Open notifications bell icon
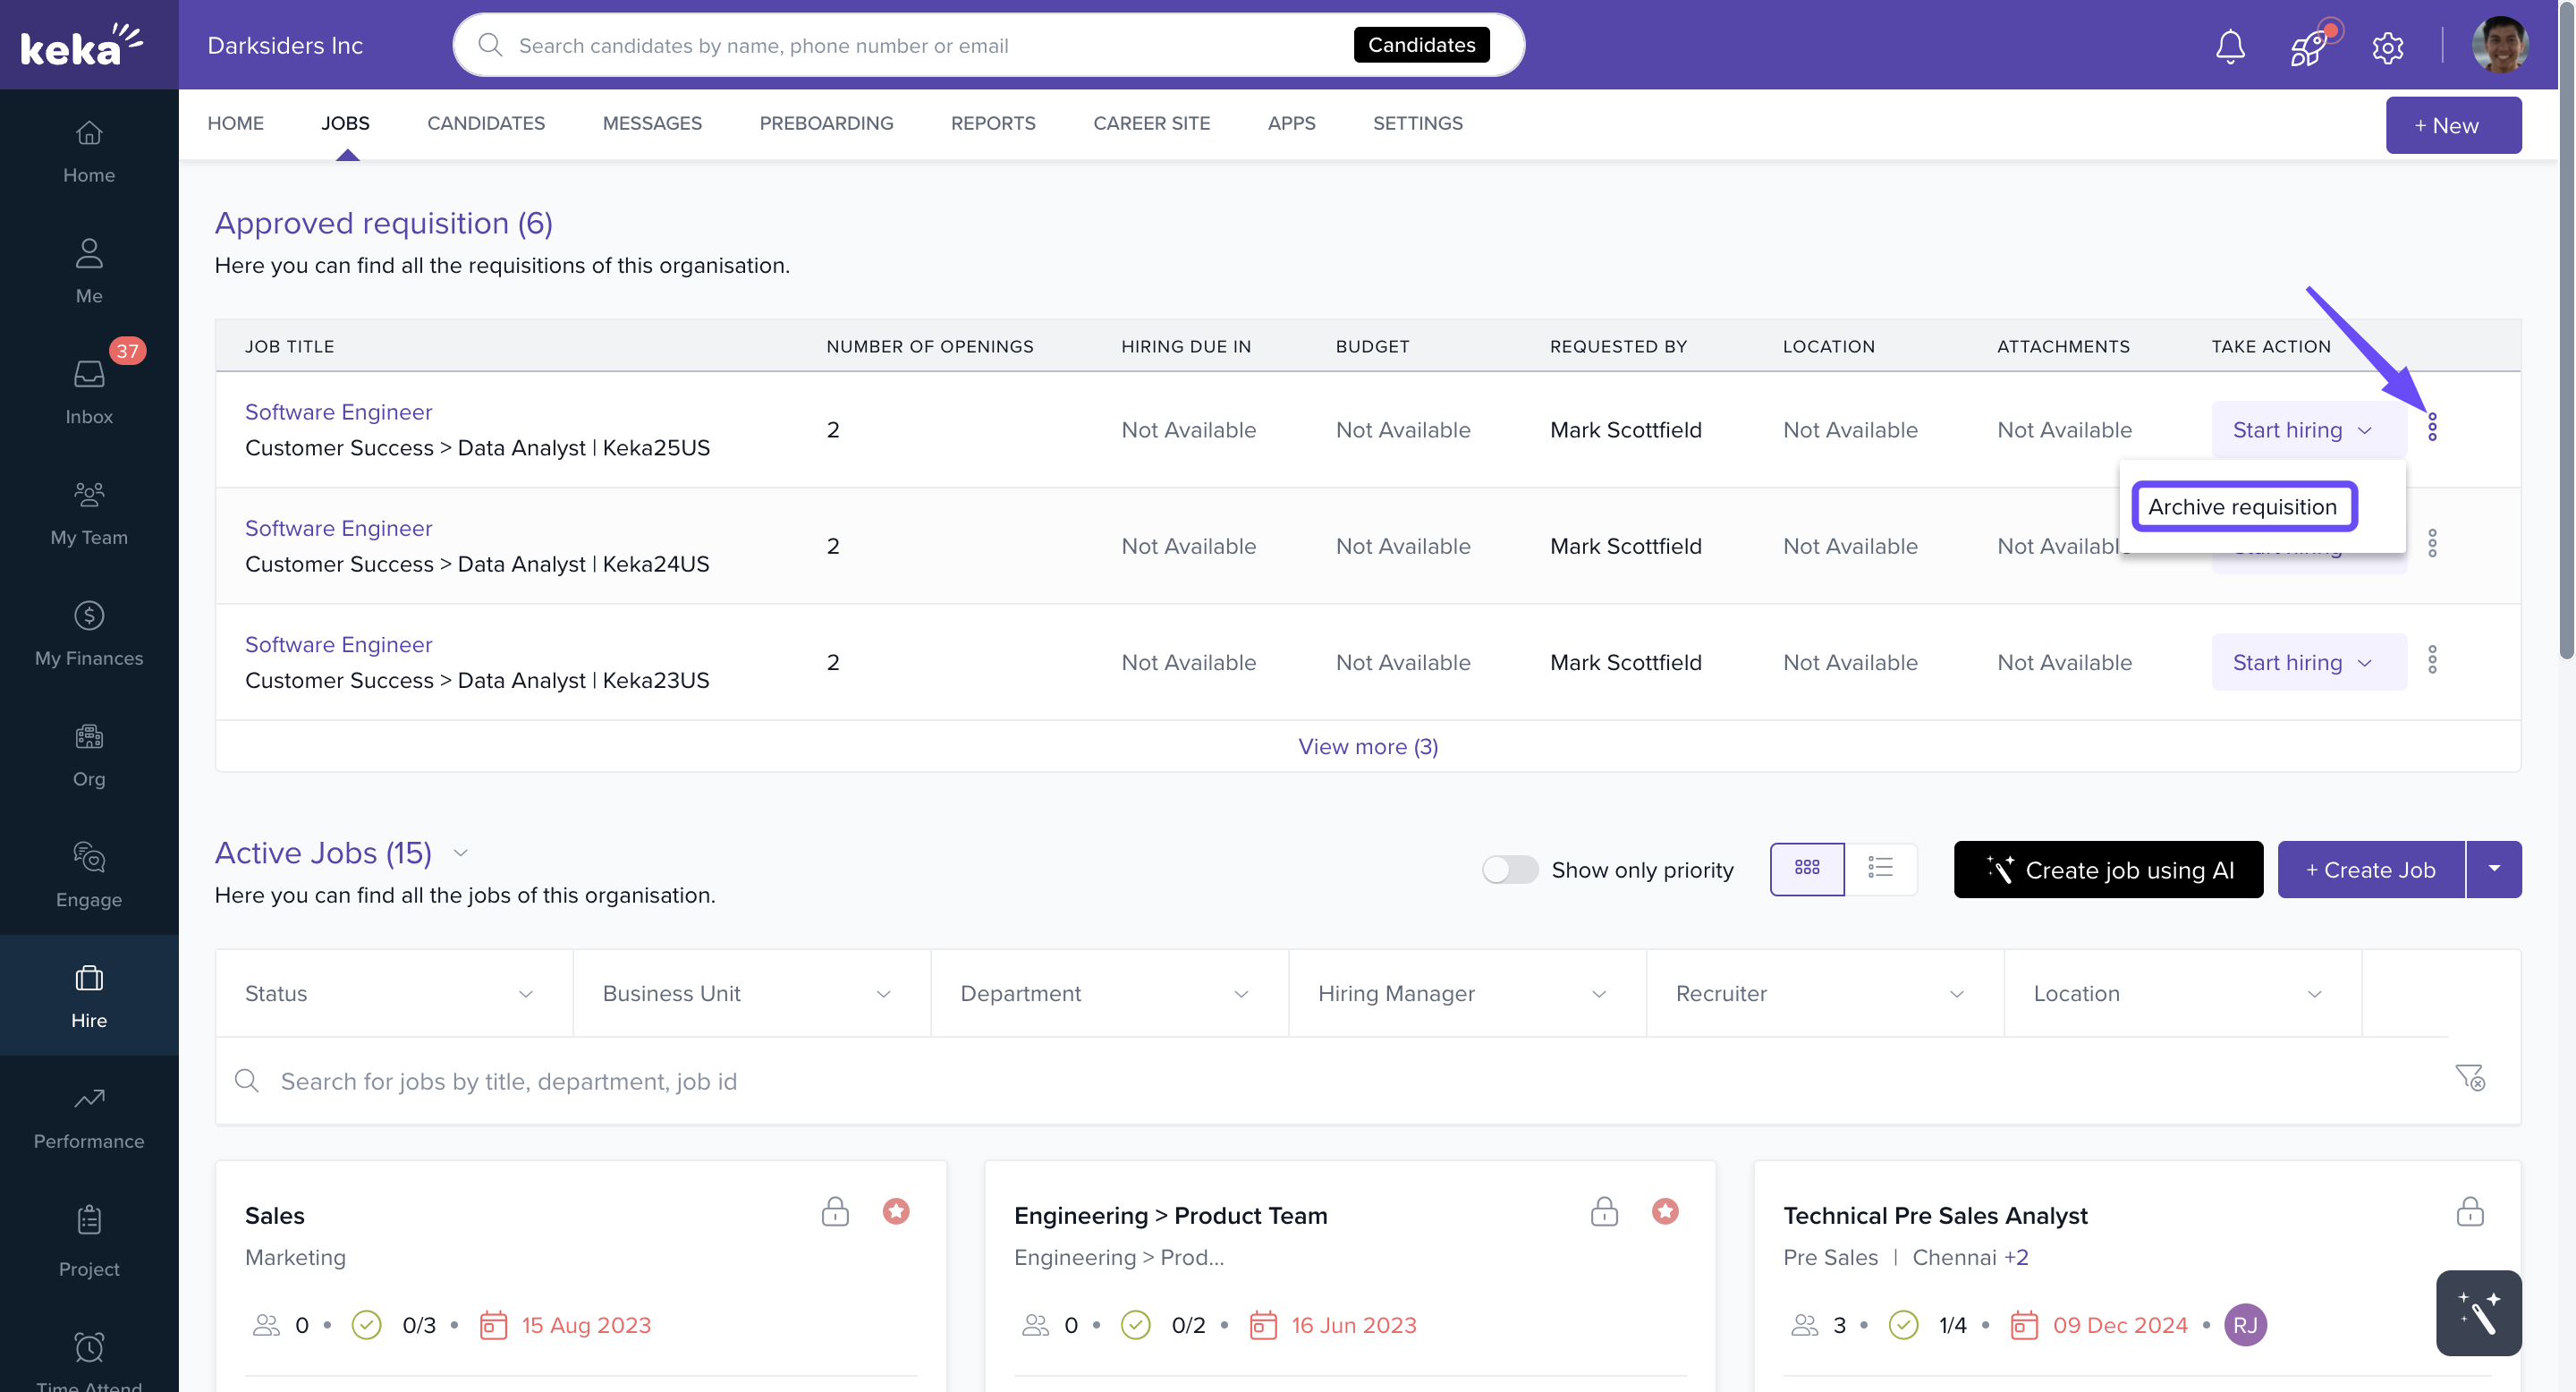2576x1392 pixels. click(x=2230, y=46)
